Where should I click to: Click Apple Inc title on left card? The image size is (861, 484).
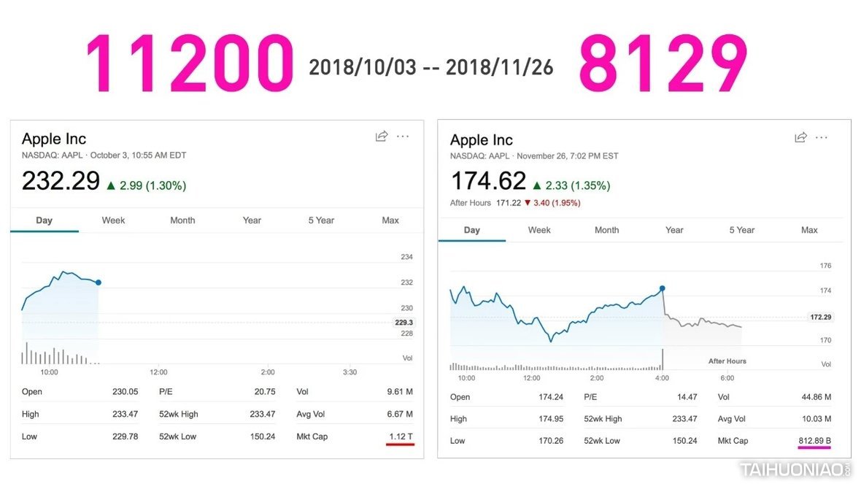coord(54,139)
